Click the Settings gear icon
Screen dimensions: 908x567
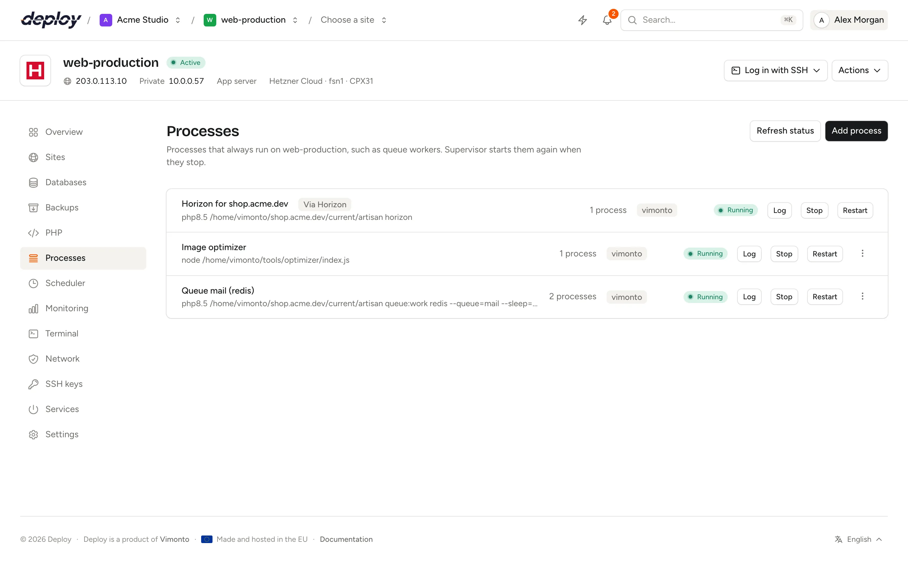(33, 434)
